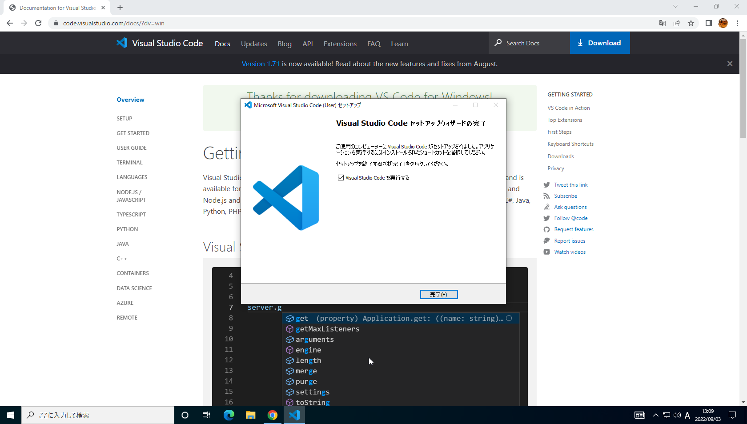Click the Chrome back arrow
Screen dimensions: 747x424
coord(10,23)
